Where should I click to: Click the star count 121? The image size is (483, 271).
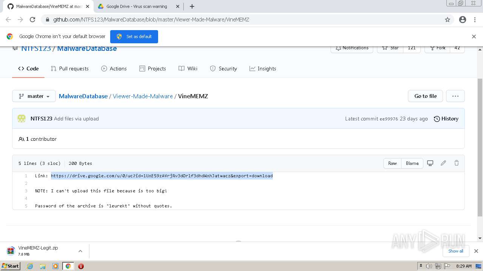click(412, 48)
